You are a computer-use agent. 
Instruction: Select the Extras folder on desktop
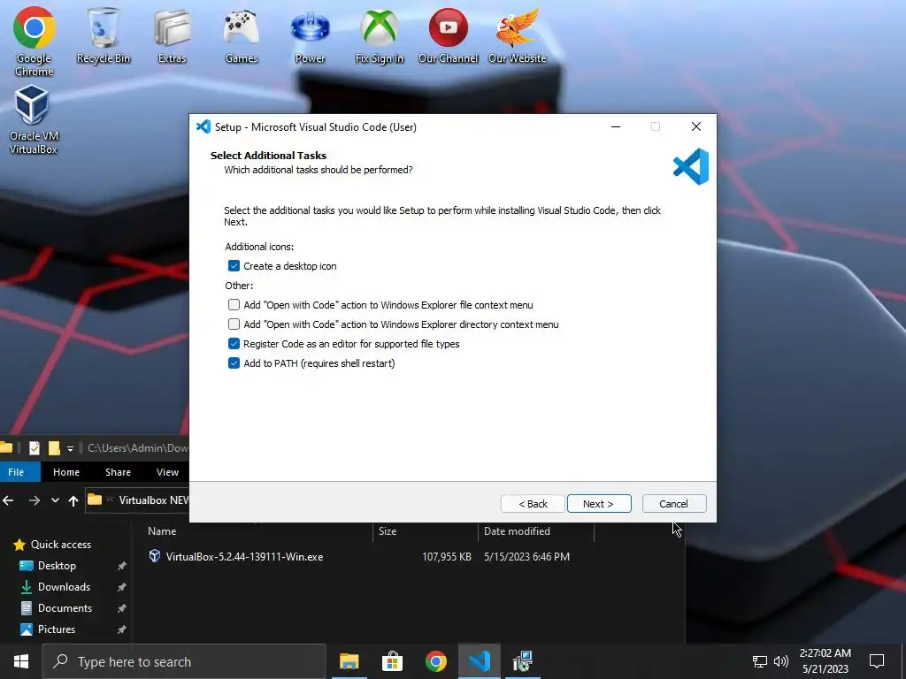(172, 35)
